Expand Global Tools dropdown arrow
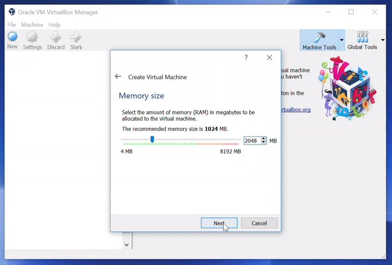 tap(383, 40)
